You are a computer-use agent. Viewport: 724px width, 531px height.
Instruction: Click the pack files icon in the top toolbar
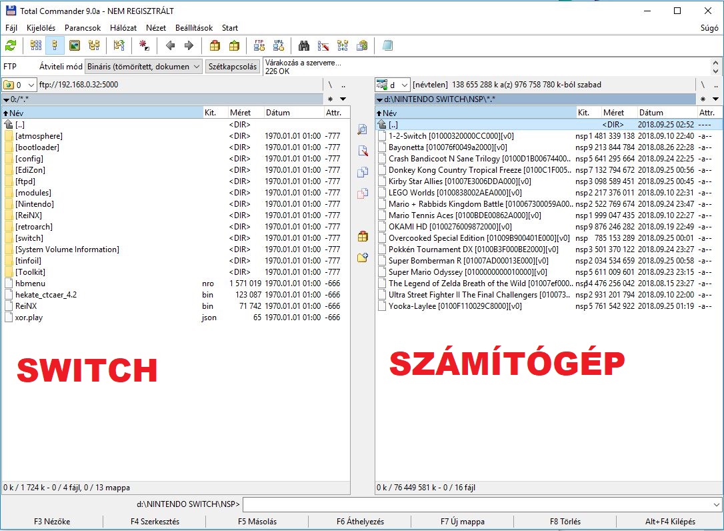(x=215, y=45)
